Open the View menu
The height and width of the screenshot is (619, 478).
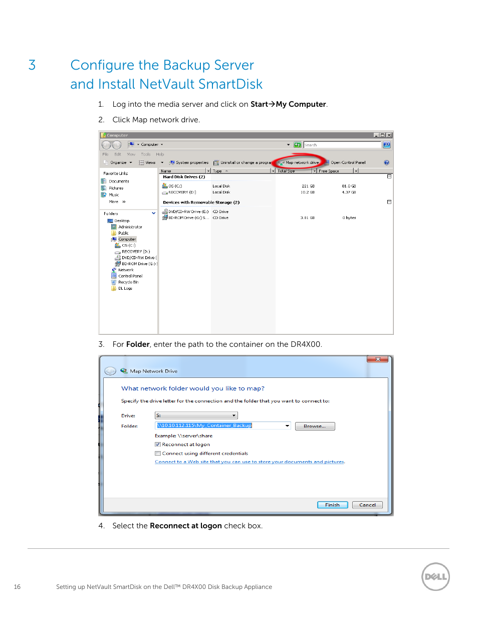click(x=131, y=154)
